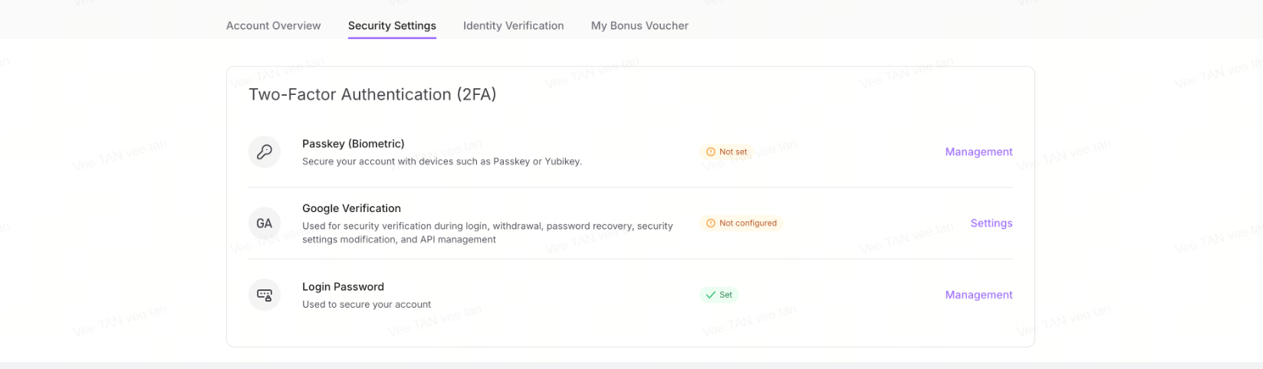Click the Google Verification title
The image size is (1263, 369).
pos(351,208)
